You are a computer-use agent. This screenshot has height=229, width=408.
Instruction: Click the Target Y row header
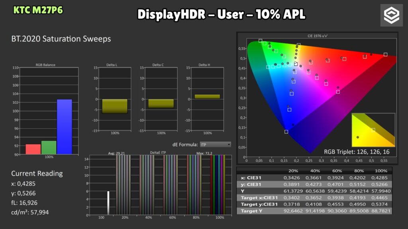coord(251,211)
